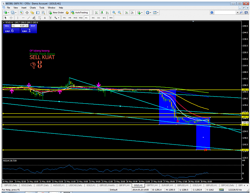Screen dimensions: 251x193
Task: Launch MetaEditor with the yellow book icon
Action: point(67,12)
